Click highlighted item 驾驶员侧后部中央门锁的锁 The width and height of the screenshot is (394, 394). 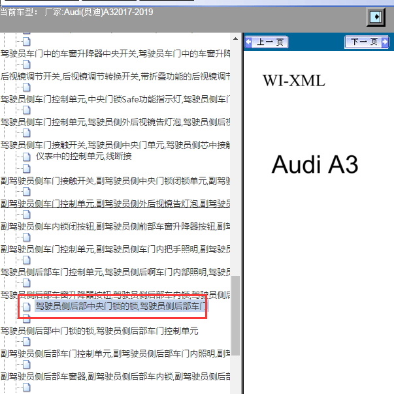pos(122,307)
